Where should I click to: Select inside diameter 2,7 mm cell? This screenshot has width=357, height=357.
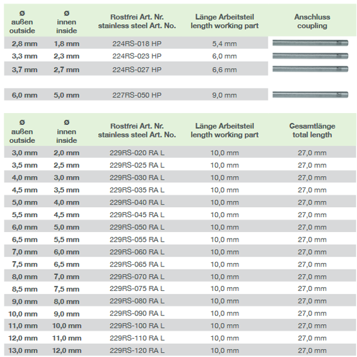point(67,70)
